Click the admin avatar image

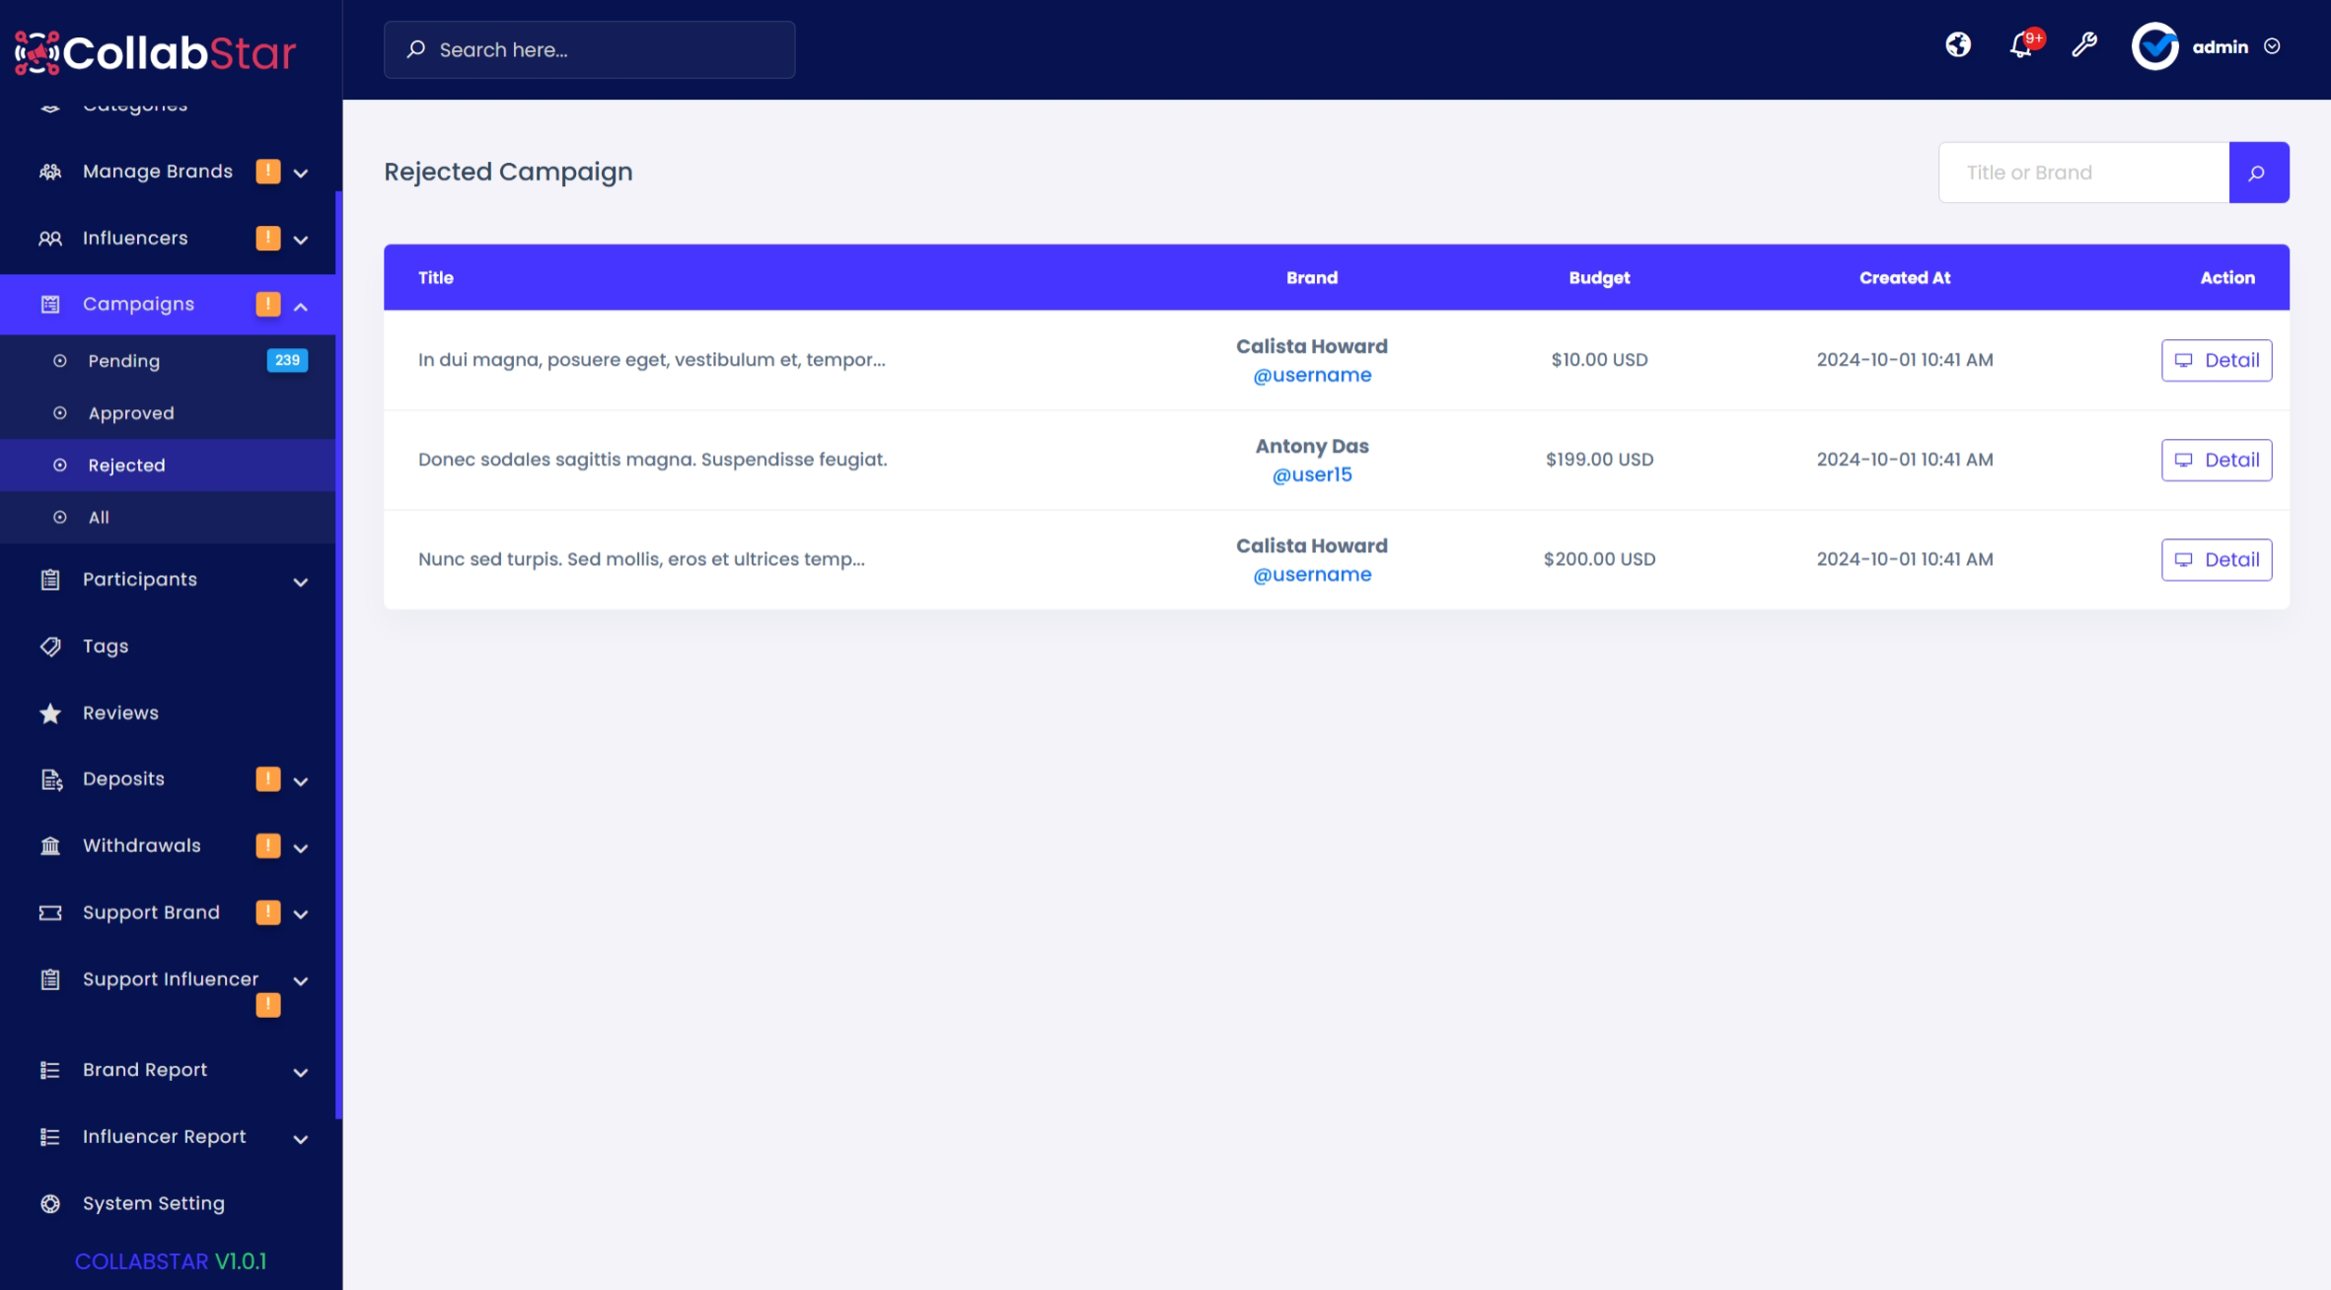pyautogui.click(x=2155, y=46)
